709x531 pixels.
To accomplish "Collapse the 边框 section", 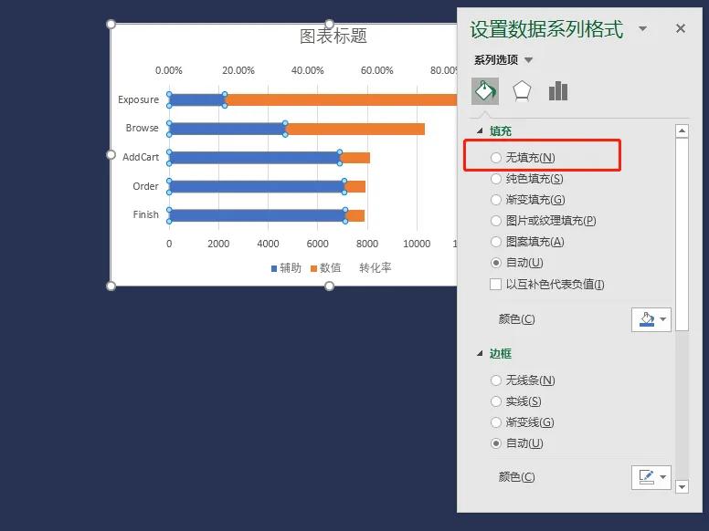I will [x=481, y=354].
